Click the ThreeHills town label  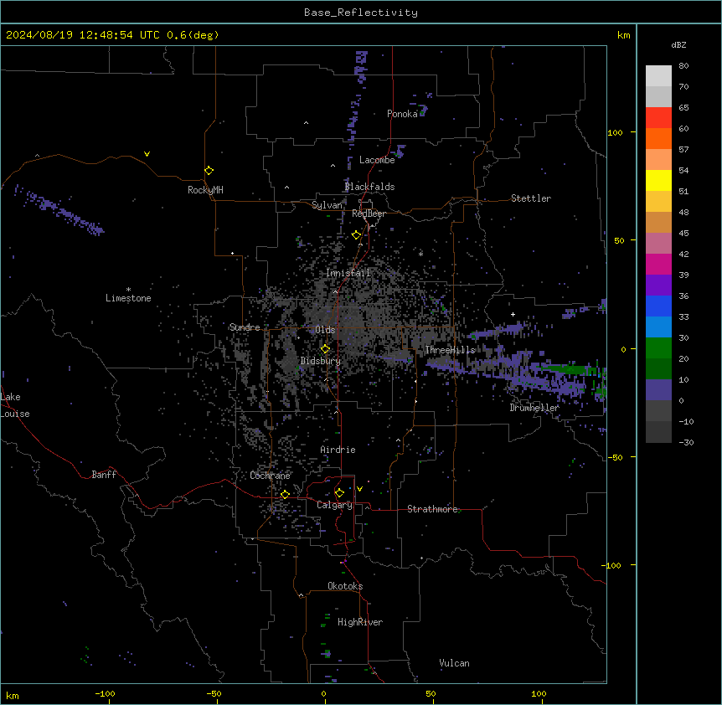pos(450,350)
